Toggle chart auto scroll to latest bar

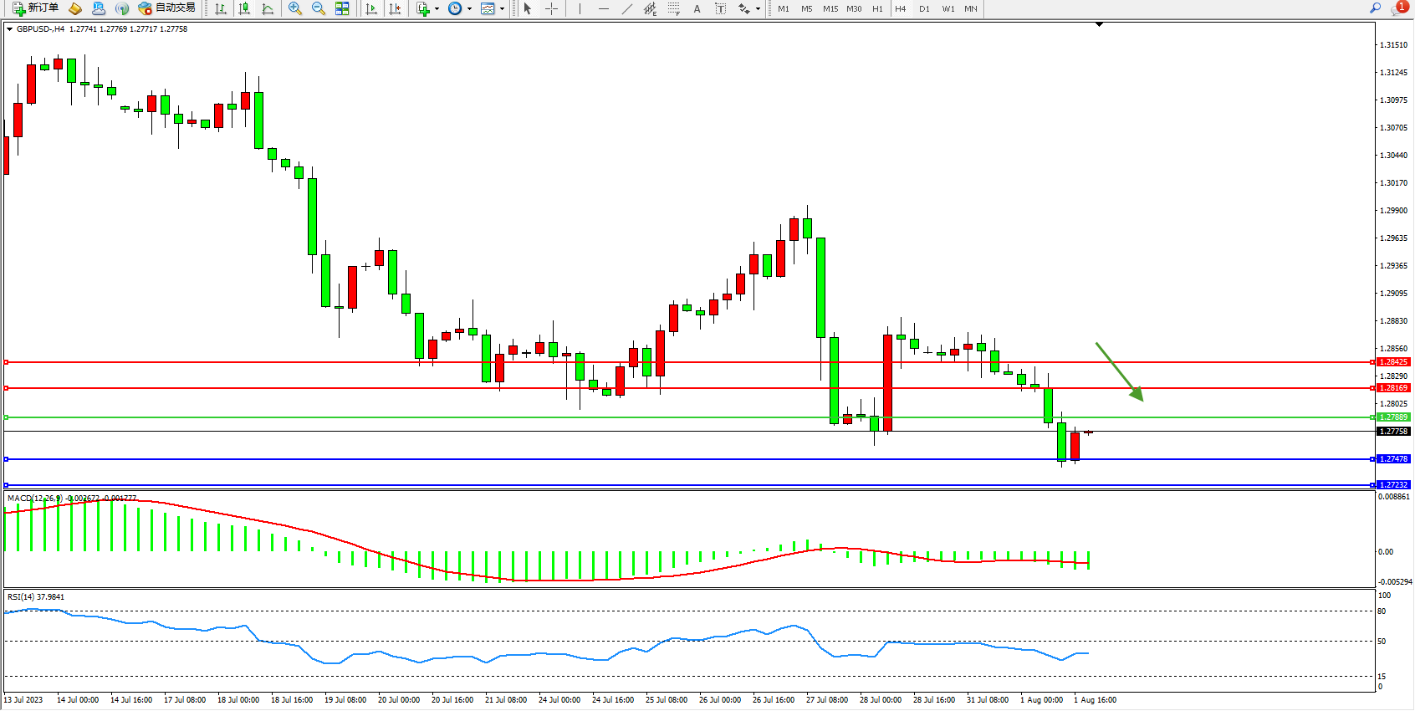click(371, 8)
